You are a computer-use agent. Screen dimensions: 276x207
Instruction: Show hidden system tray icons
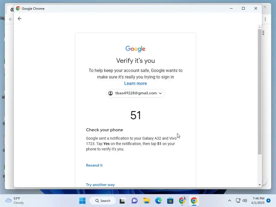coord(230,201)
